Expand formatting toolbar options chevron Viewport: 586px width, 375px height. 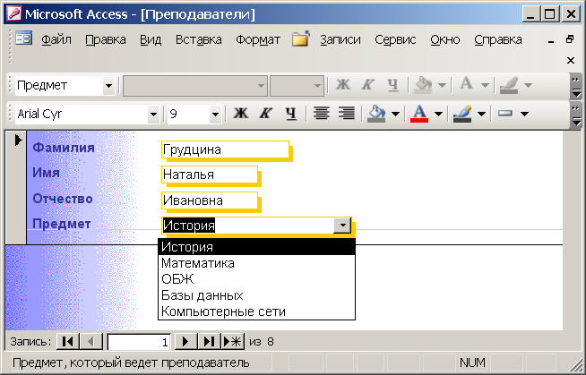point(576,115)
